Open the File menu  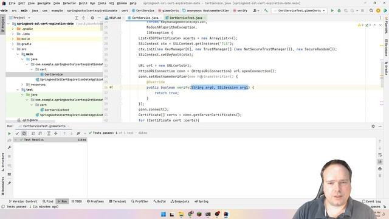tap(12, 4)
